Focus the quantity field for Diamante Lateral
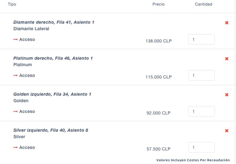The image size is (236, 164). (201, 40)
